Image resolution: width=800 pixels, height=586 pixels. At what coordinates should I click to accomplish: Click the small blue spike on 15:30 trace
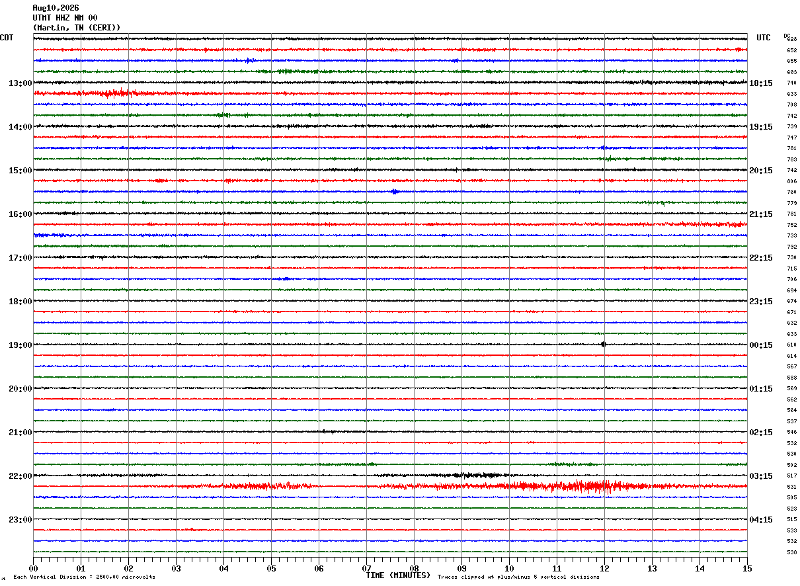click(395, 192)
